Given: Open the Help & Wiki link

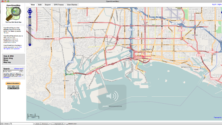Looking at the screenshot, I should click(x=8, y=56).
